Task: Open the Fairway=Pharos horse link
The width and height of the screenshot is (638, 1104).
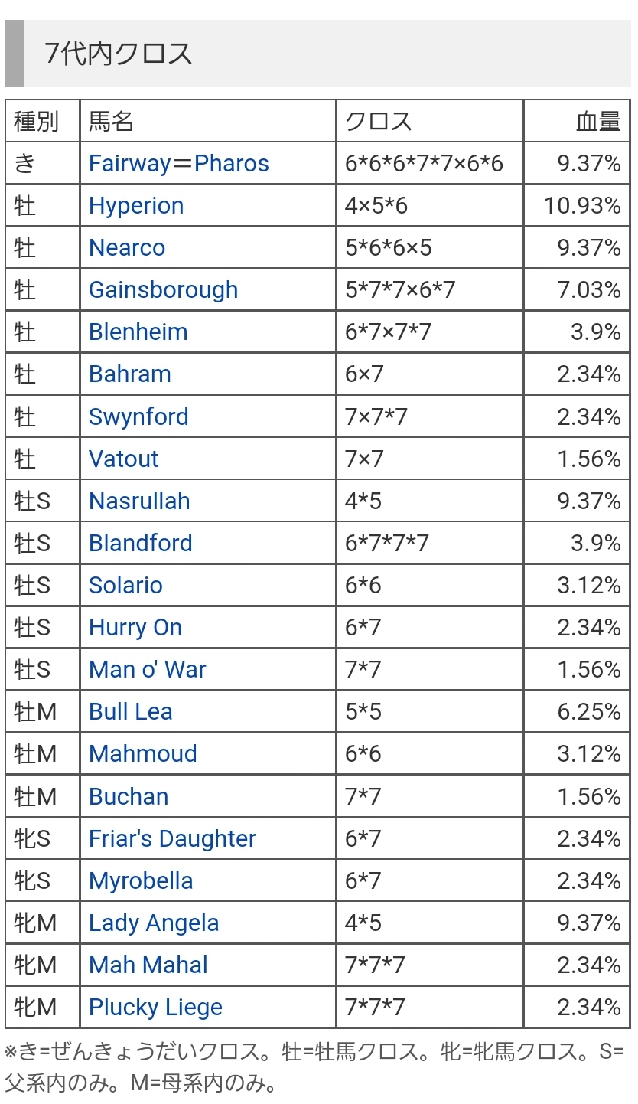Action: click(179, 164)
